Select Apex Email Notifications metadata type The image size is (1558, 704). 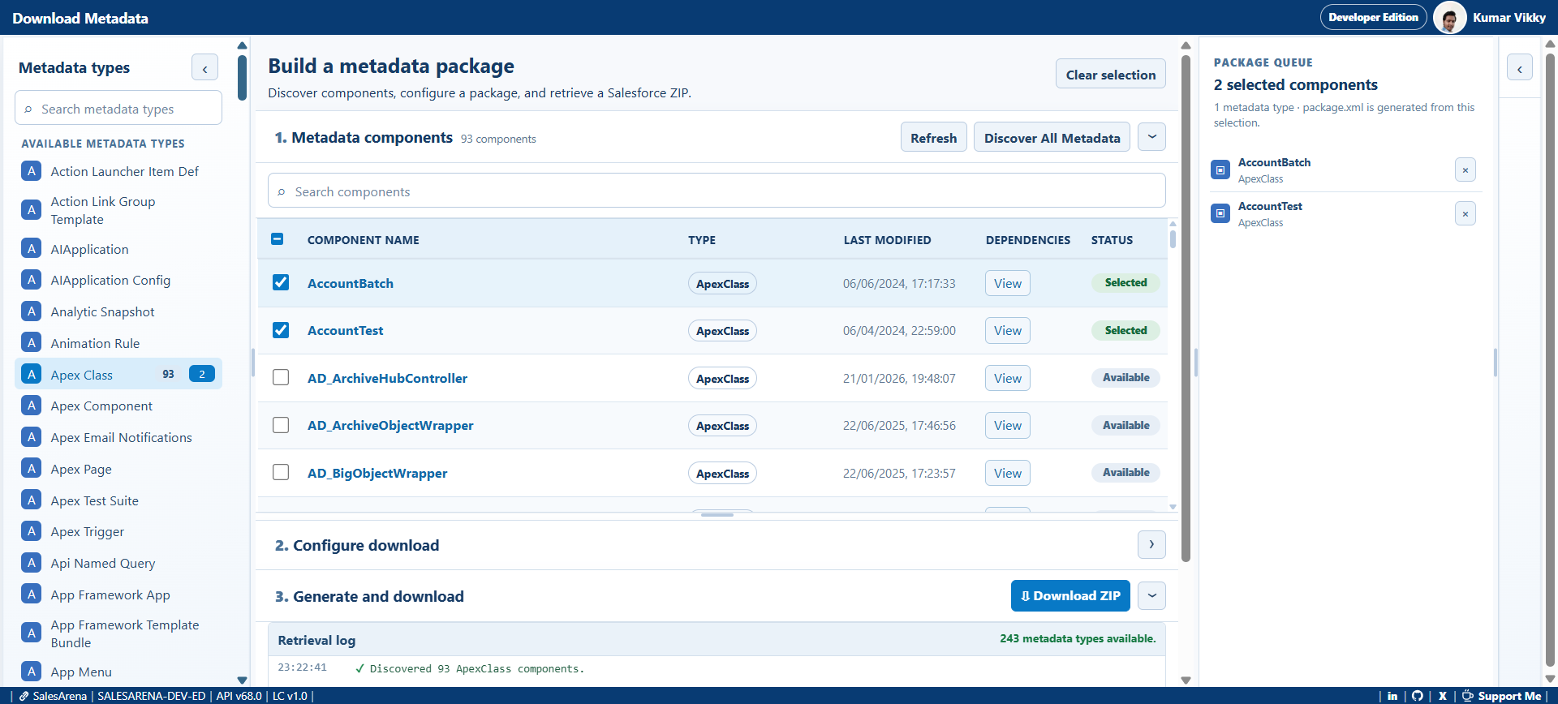click(x=118, y=437)
